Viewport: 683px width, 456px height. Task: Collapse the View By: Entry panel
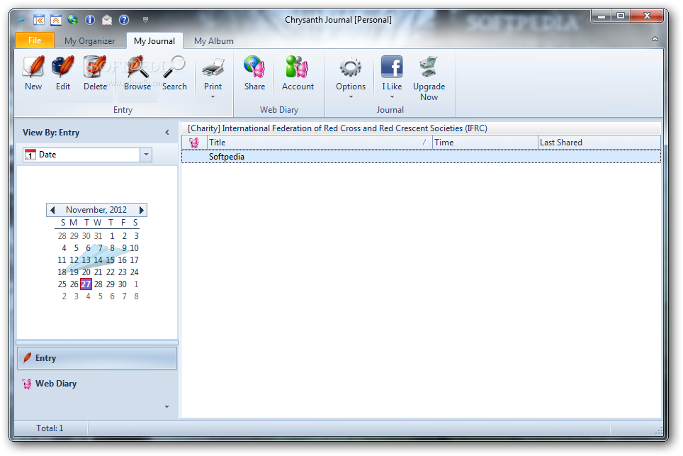pyautogui.click(x=166, y=133)
